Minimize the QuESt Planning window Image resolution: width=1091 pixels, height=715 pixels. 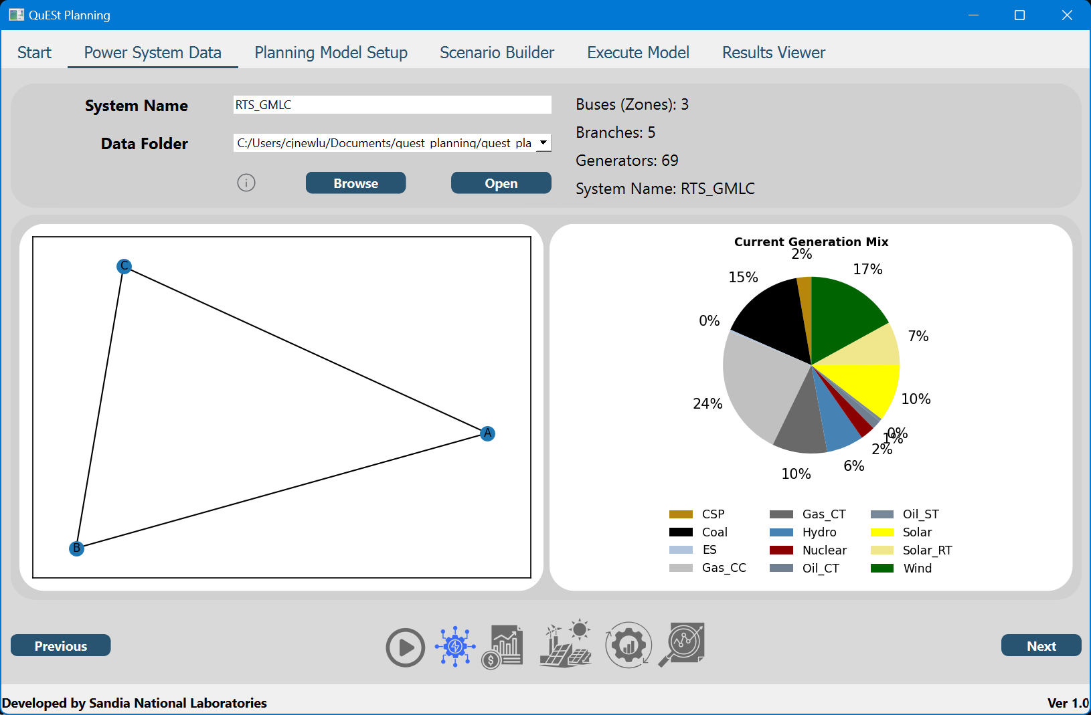coord(974,15)
